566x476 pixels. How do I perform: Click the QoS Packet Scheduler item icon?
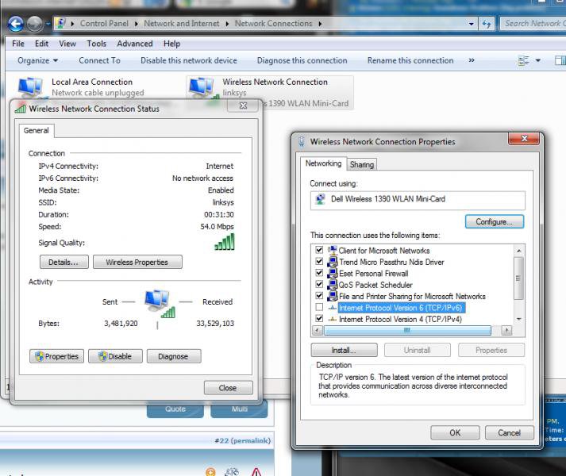click(333, 284)
